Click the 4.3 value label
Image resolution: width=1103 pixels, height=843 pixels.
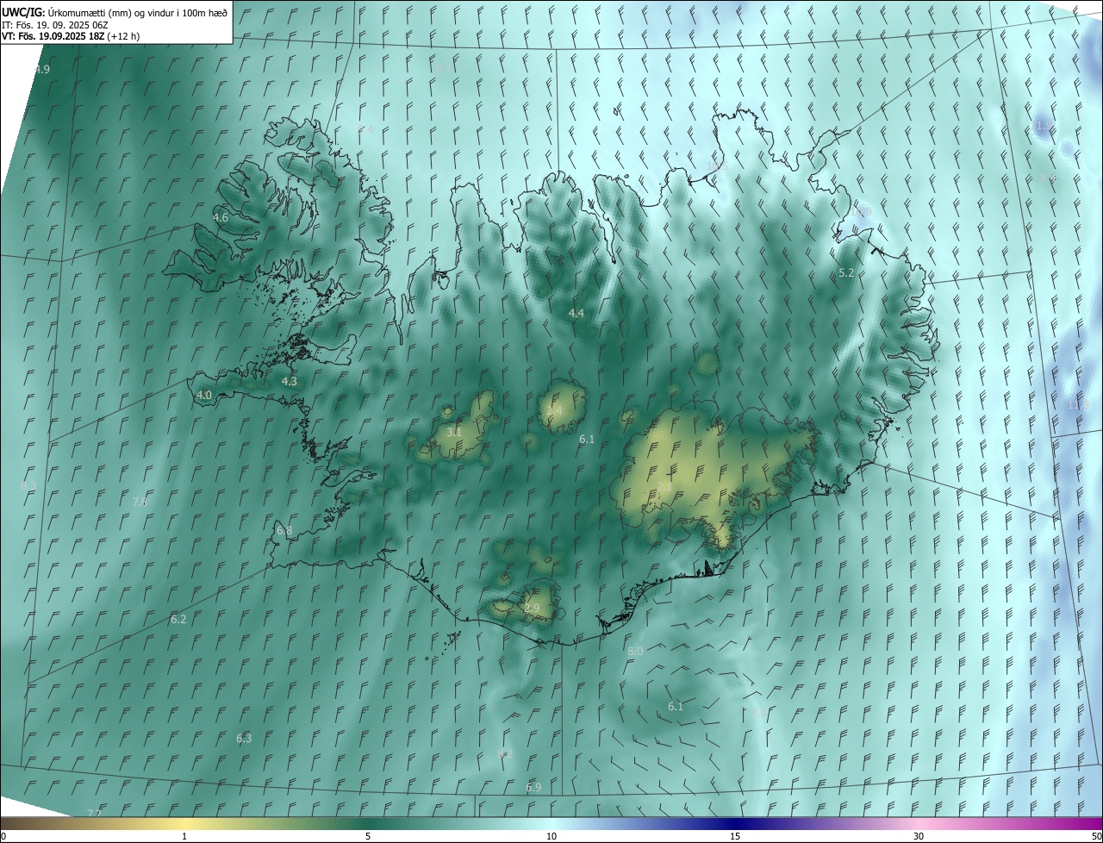pos(290,381)
